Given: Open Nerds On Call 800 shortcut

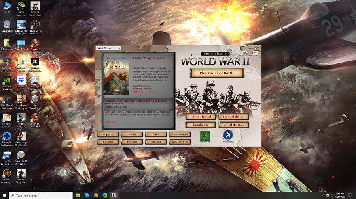Looking at the screenshot, I should tap(7, 65).
